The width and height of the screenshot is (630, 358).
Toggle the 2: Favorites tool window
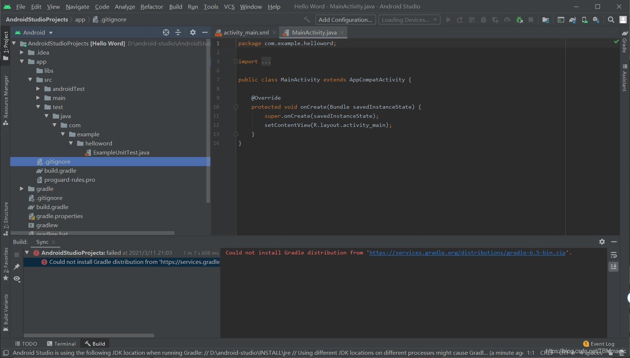(5, 264)
